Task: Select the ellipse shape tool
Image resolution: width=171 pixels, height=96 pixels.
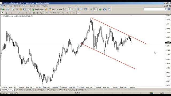Action: pos(34,13)
